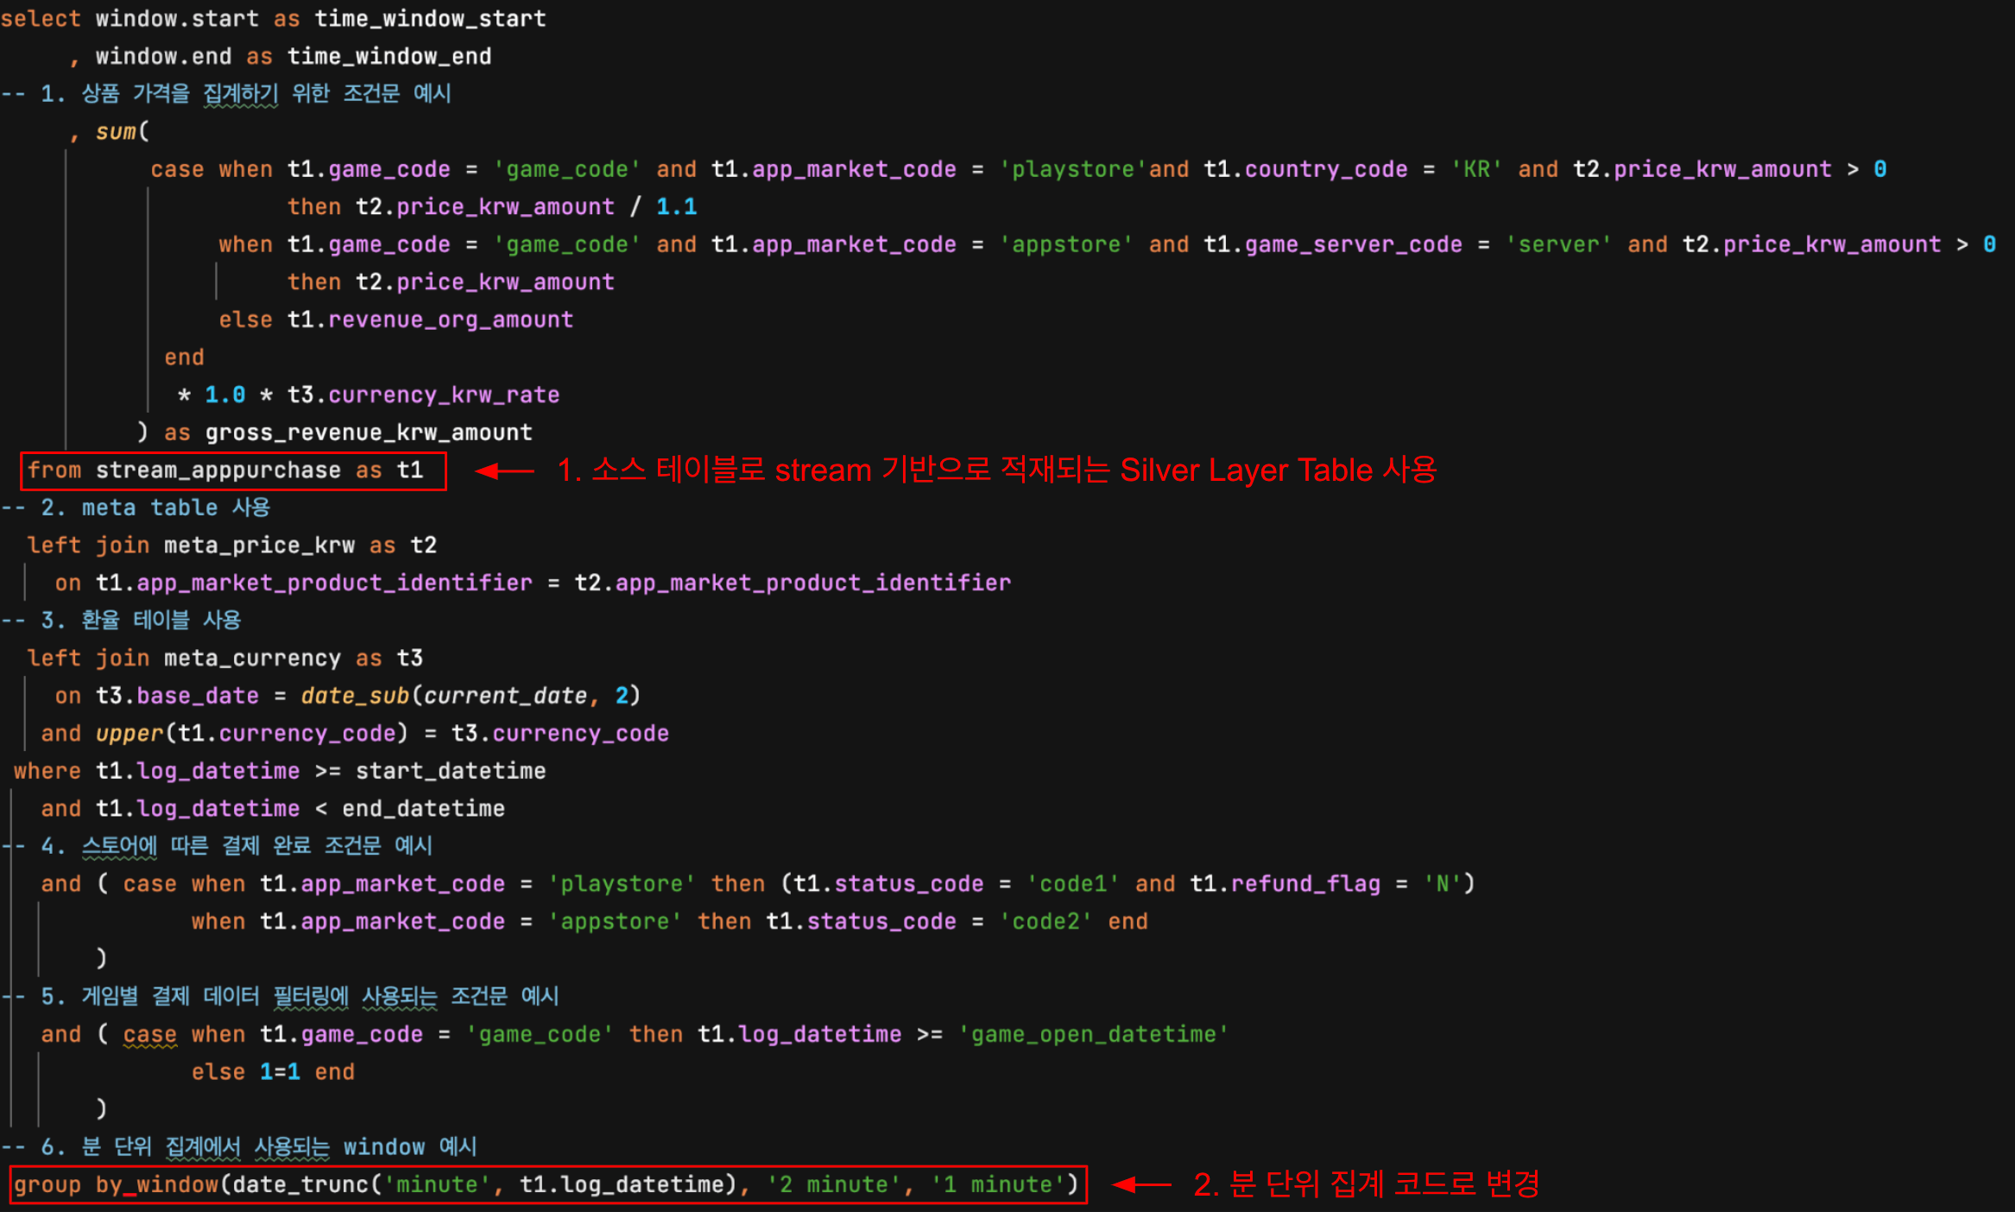This screenshot has width=2015, height=1212.
Task: Click 'meta_price_krw' table name
Action: [x=259, y=545]
